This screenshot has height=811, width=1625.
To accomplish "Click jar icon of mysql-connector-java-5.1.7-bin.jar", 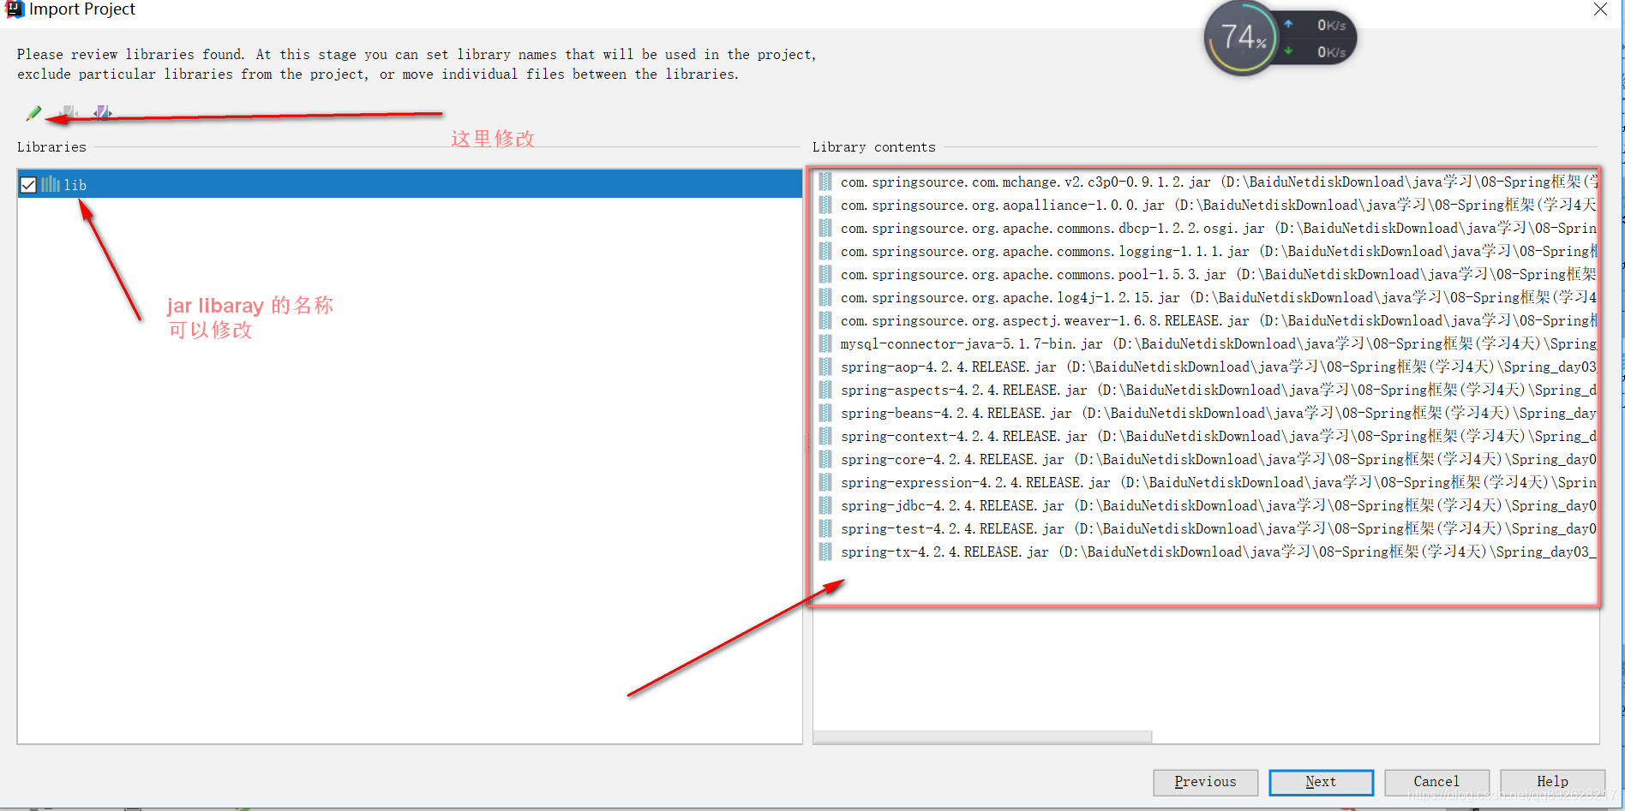I will (825, 343).
